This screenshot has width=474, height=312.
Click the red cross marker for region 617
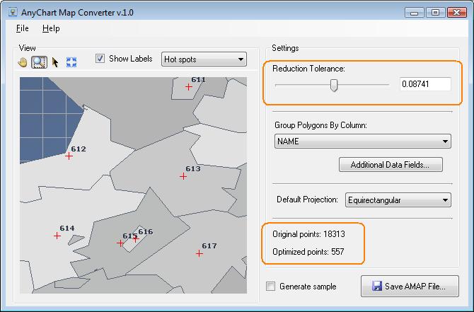[200, 253]
